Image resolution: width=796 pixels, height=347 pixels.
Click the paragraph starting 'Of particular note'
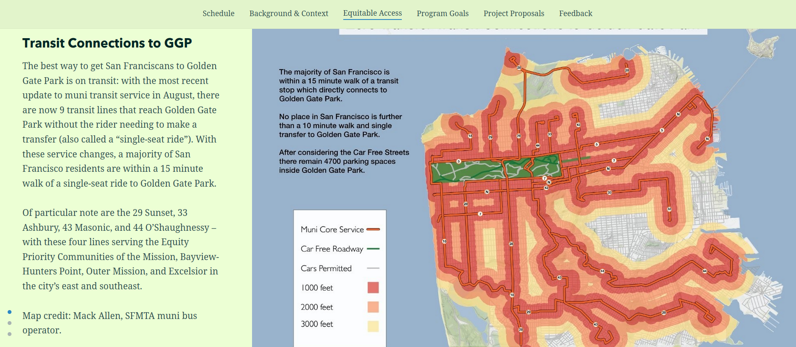121,249
